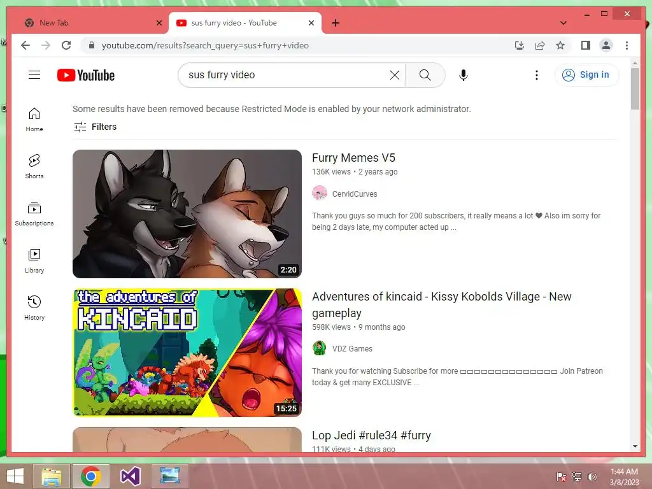Go back with the browser back arrow
This screenshot has height=489, width=652.
point(25,45)
